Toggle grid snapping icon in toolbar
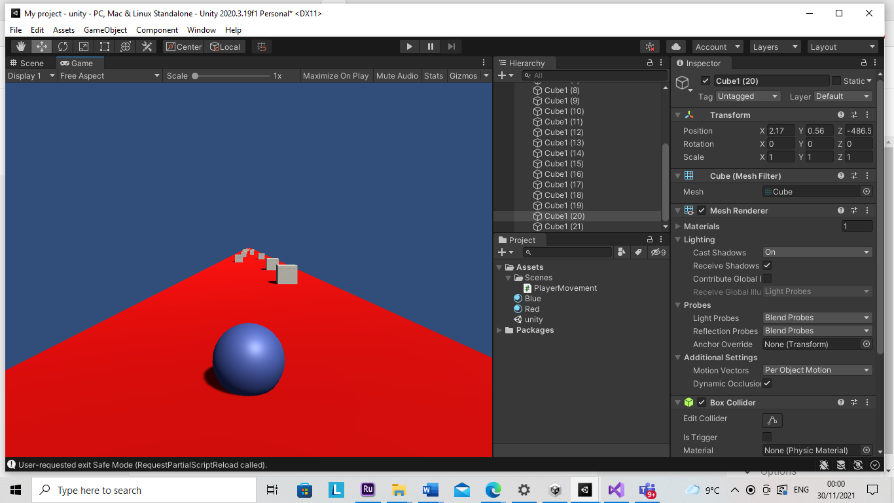Screen dimensions: 894x503 [262, 47]
